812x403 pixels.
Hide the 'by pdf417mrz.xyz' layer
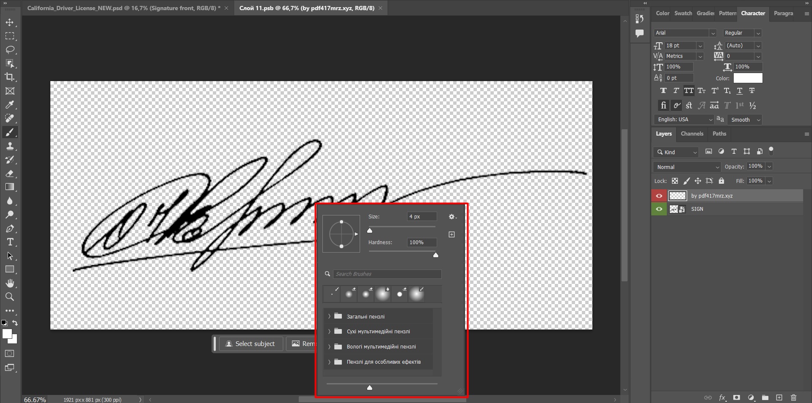pyautogui.click(x=659, y=196)
